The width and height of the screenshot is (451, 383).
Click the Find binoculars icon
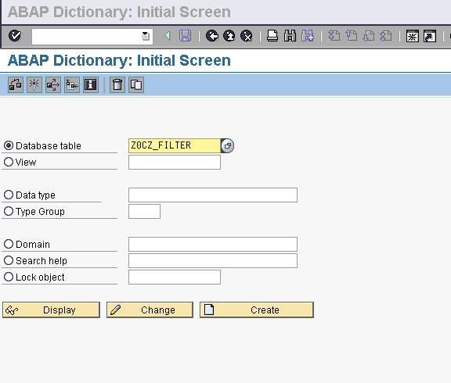click(x=290, y=36)
